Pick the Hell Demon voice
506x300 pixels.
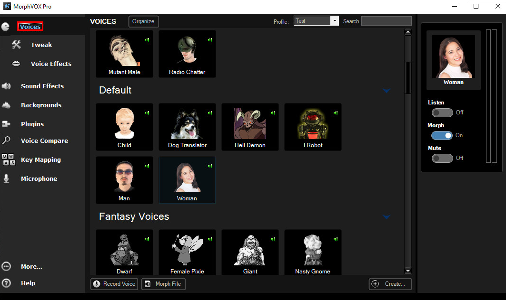250,127
